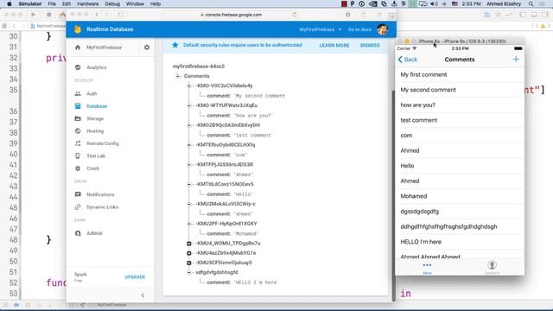The height and width of the screenshot is (311, 553).
Task: Collapse the -KMO-WTYUFWatv3JXqEu node
Action: click(x=189, y=105)
